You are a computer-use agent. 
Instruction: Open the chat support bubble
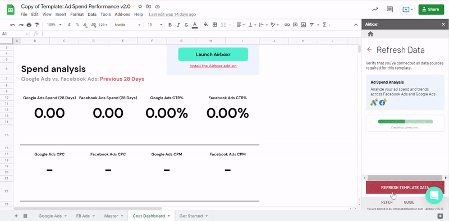pos(434,195)
